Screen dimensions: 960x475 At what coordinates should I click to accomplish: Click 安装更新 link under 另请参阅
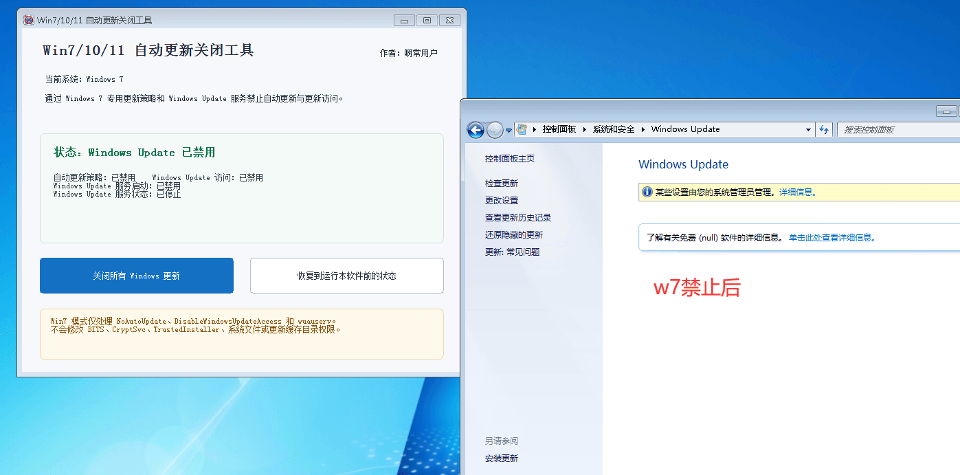click(502, 459)
